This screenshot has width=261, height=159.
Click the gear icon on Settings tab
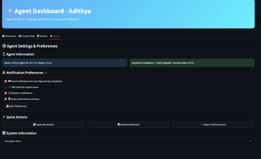click(51, 36)
